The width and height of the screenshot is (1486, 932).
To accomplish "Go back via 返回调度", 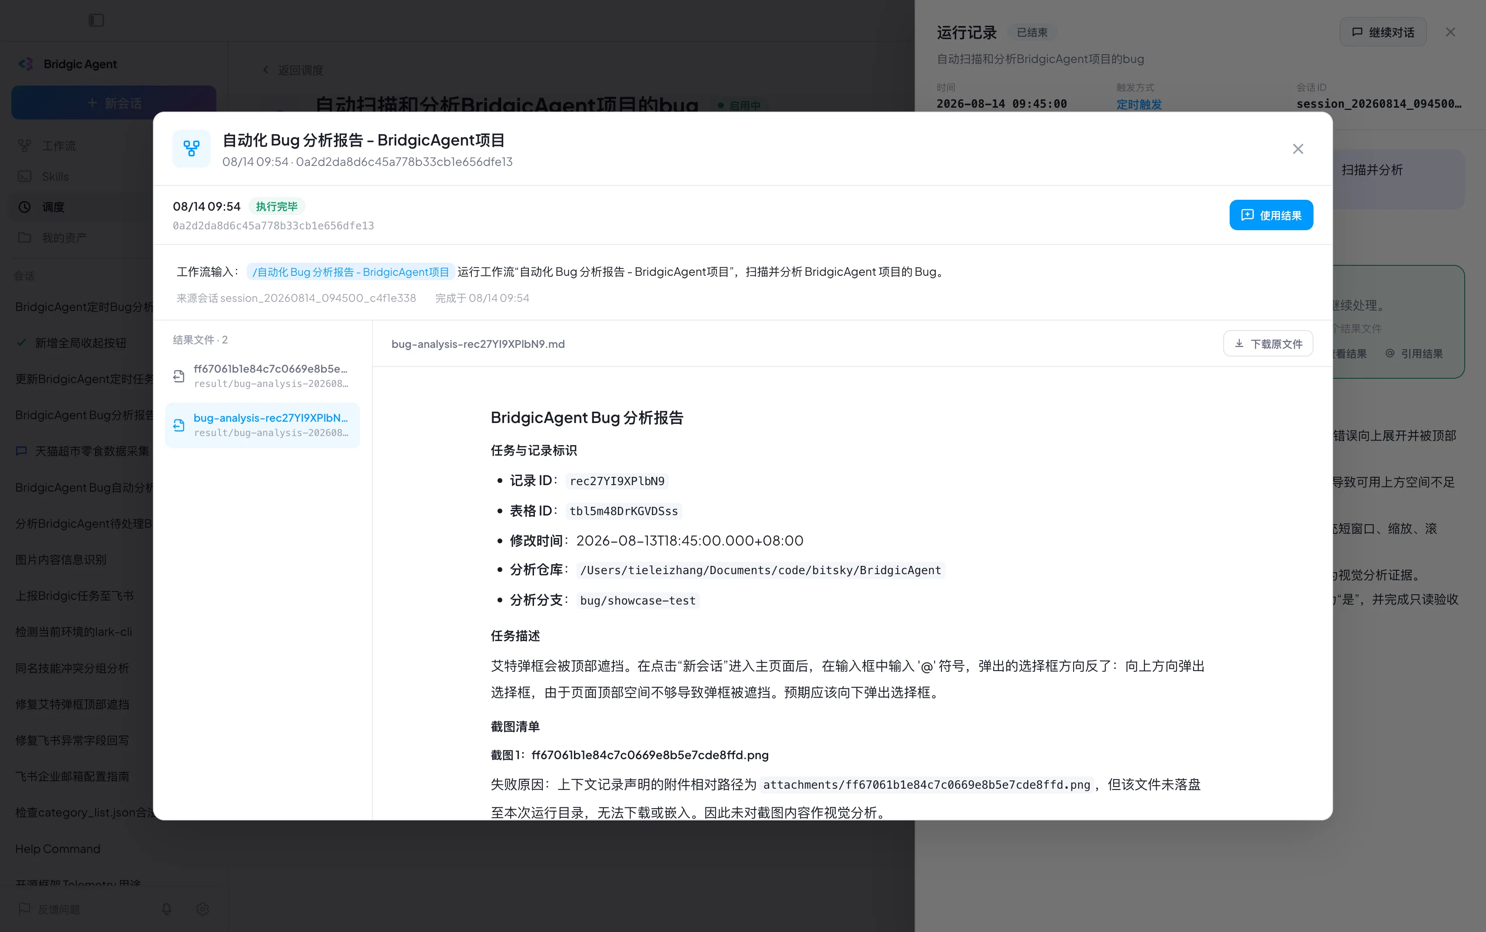I will (x=293, y=70).
